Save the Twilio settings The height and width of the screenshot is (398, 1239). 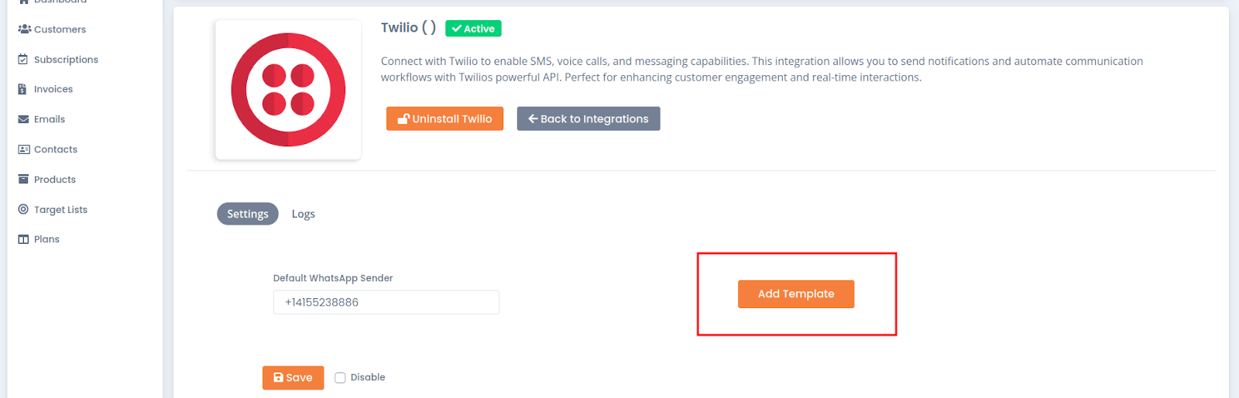pyautogui.click(x=293, y=378)
